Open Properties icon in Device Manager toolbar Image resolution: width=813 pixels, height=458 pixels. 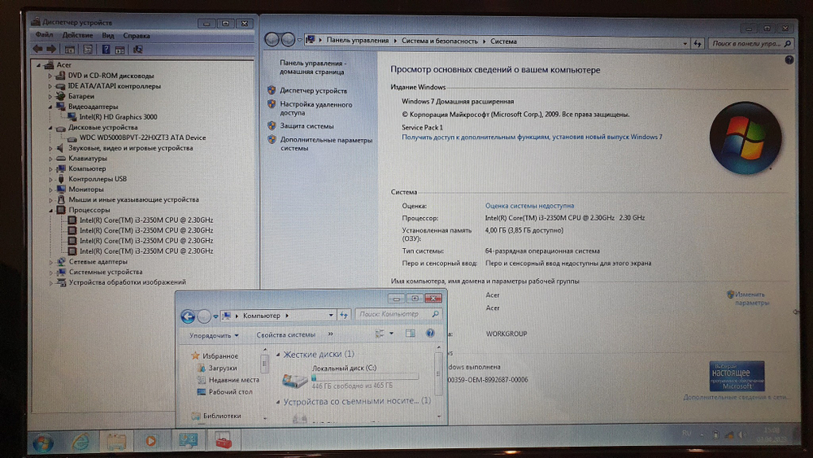pyautogui.click(x=88, y=50)
